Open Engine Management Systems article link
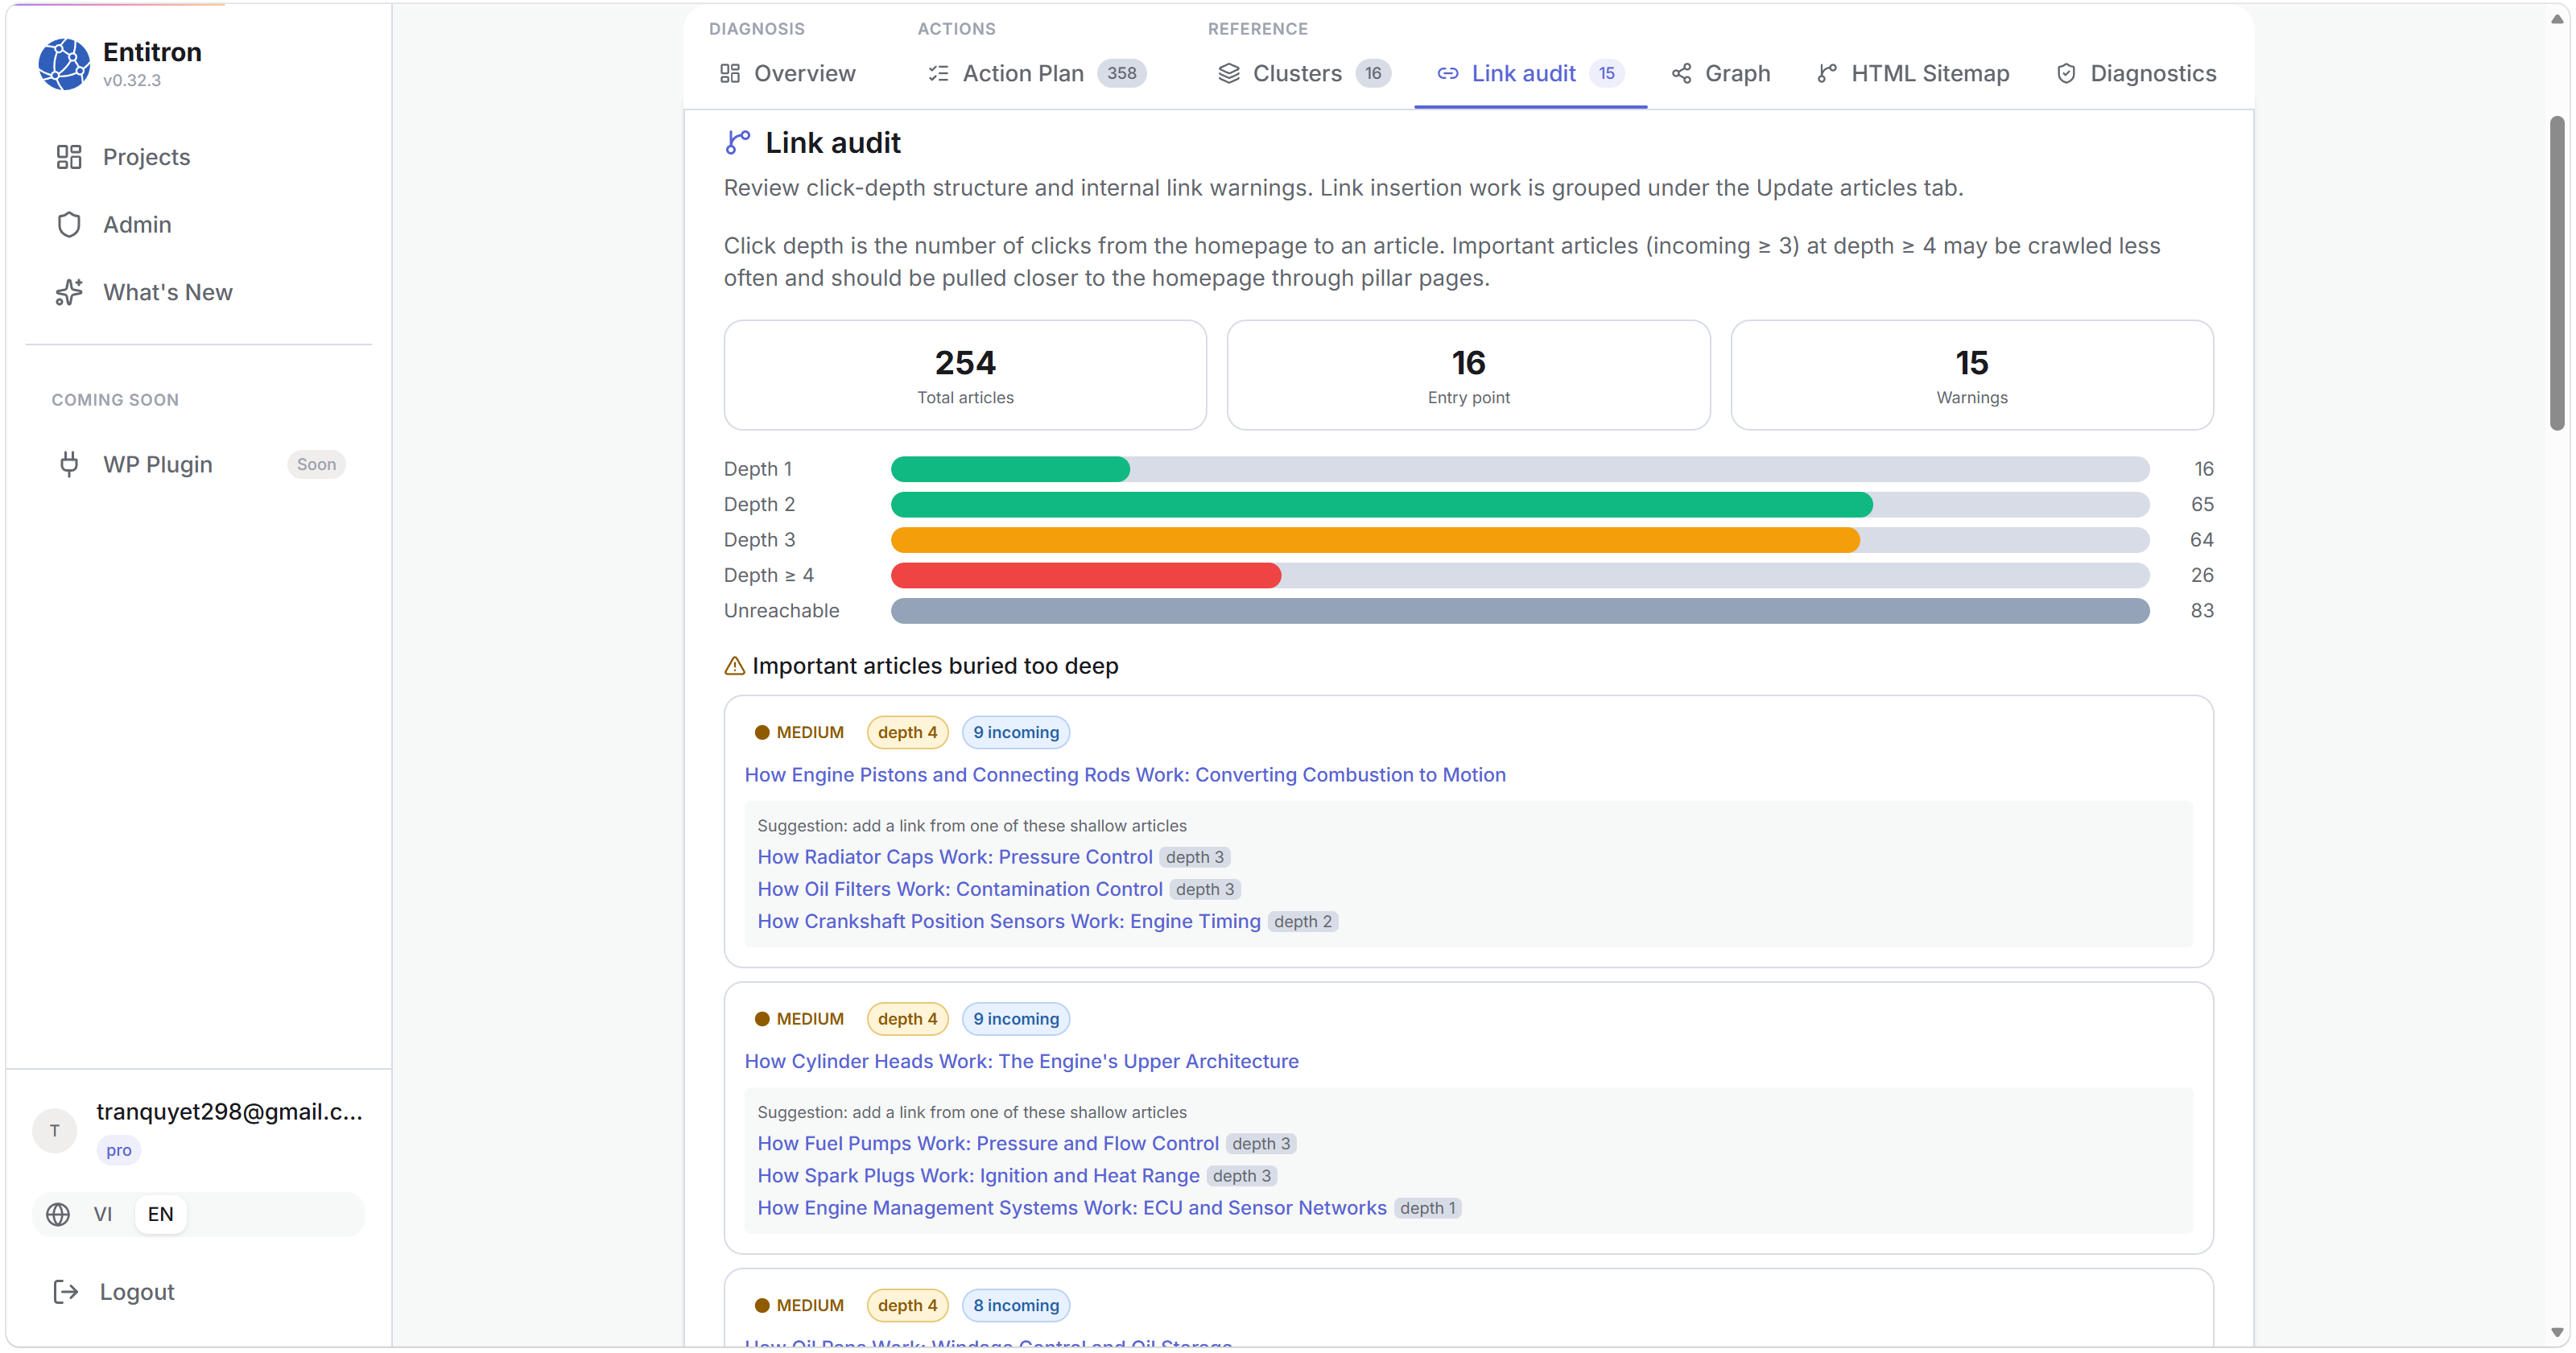 click(1072, 1208)
